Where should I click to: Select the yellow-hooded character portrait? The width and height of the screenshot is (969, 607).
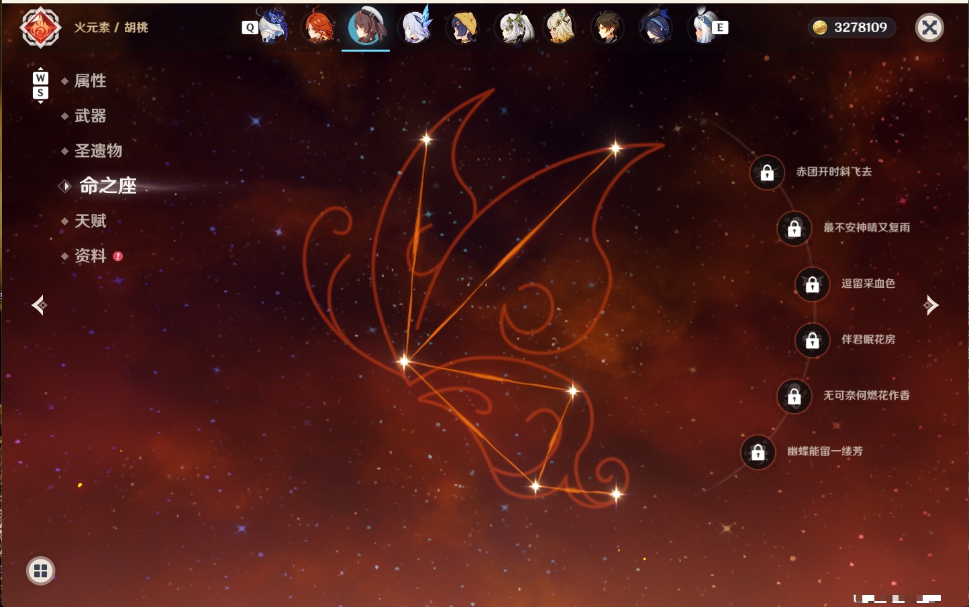[463, 27]
